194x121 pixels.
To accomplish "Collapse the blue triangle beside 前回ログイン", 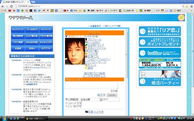I will point(66,36).
